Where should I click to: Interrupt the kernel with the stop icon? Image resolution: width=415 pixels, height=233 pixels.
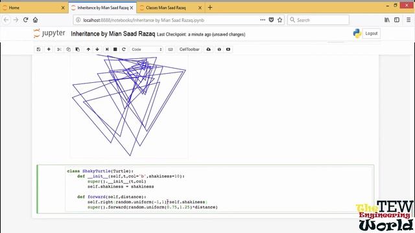coord(115,49)
